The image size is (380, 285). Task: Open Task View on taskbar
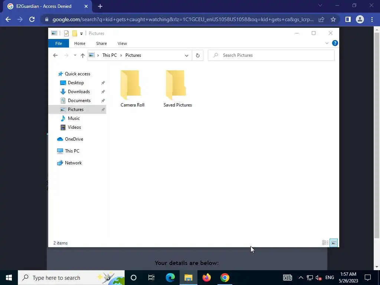151,278
